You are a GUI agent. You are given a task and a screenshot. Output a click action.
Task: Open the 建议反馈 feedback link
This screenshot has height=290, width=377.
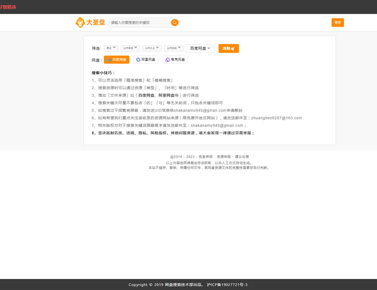[242, 157]
